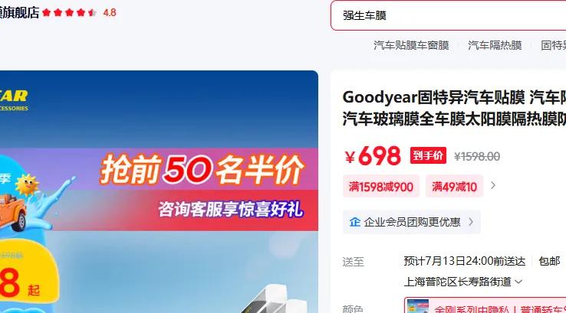Click the red 到手价 price tag
This screenshot has height=313, width=566.
click(428, 155)
